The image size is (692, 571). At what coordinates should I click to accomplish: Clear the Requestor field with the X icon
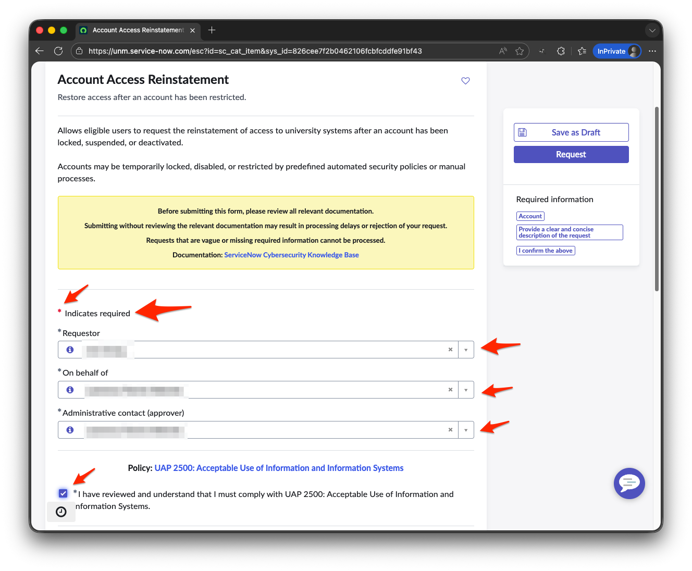click(450, 350)
